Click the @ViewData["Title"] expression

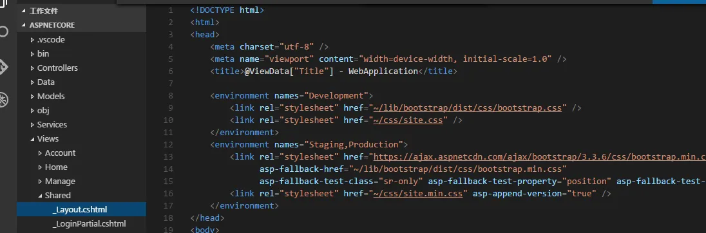point(289,71)
